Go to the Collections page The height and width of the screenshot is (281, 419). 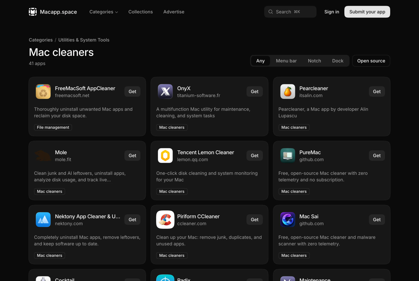(140, 12)
